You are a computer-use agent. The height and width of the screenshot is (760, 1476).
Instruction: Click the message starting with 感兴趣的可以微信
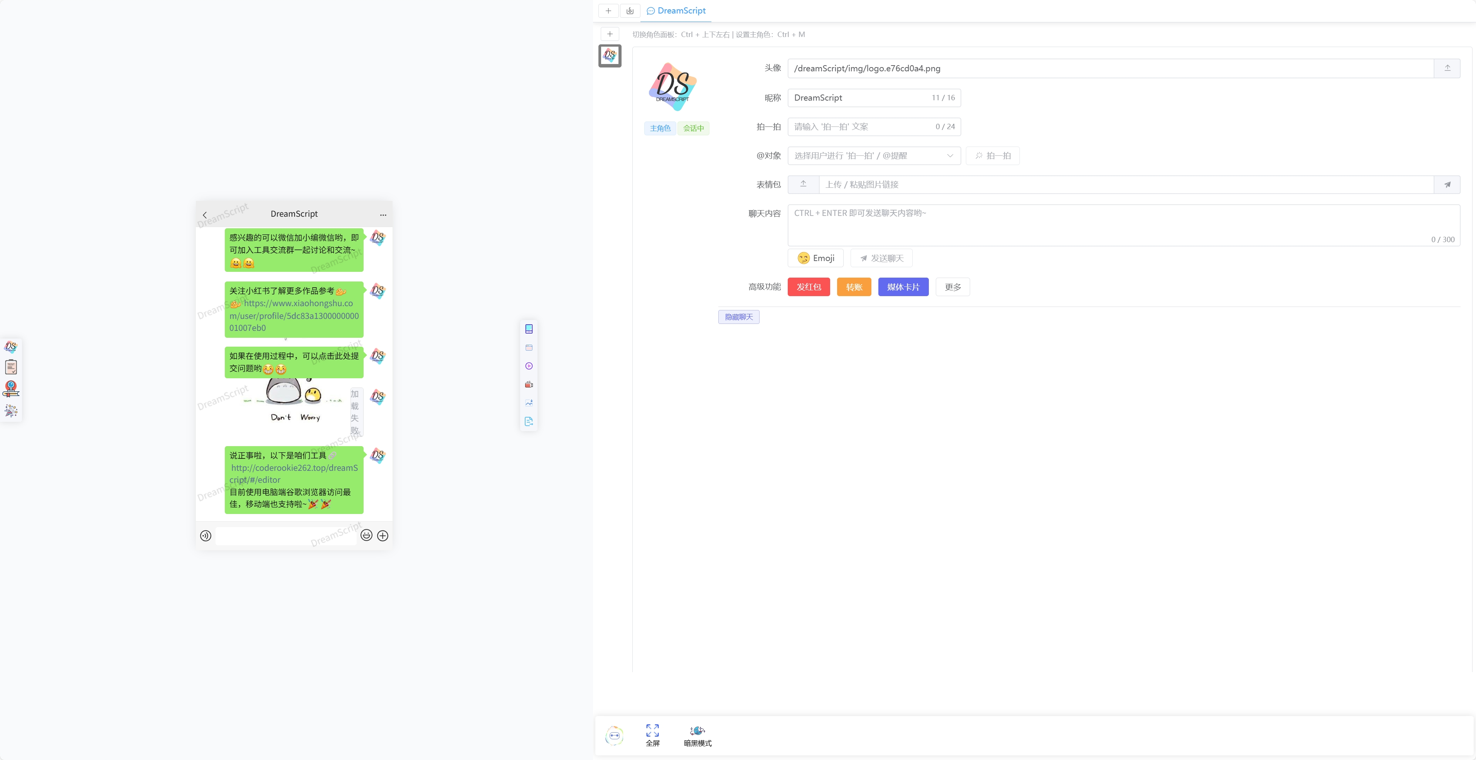tap(294, 250)
